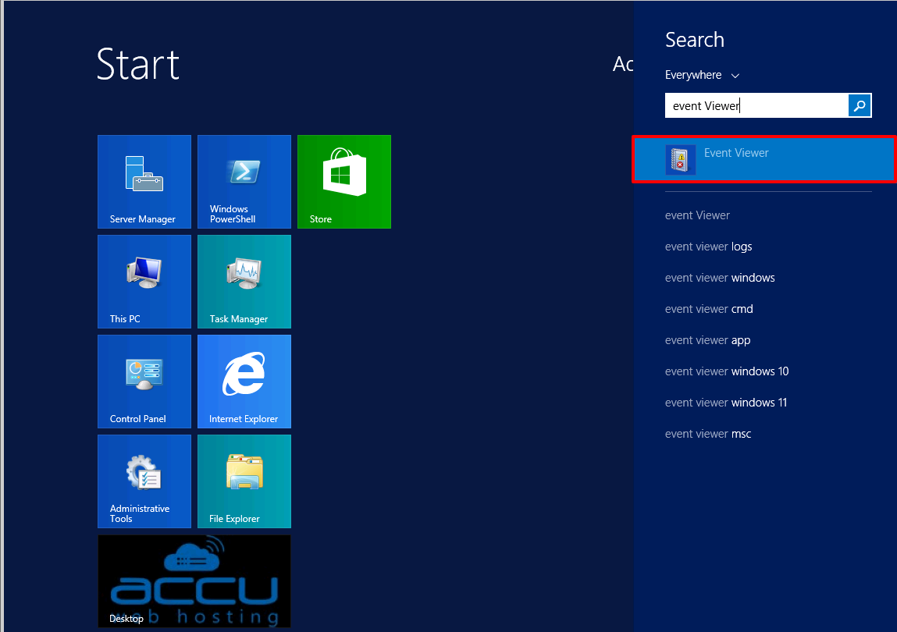
Task: Select suggestion "event viewer app"
Action: click(707, 340)
